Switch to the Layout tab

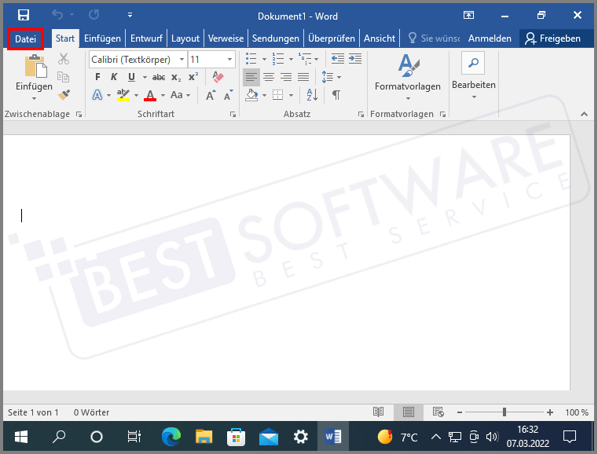[x=185, y=38]
